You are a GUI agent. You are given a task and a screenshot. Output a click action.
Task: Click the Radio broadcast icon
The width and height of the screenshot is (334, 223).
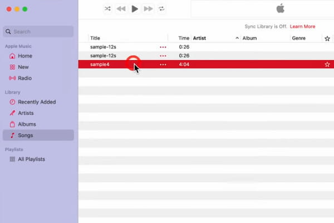[x=12, y=78]
